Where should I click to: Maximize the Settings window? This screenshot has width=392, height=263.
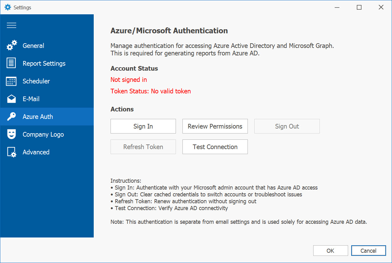click(359, 7)
